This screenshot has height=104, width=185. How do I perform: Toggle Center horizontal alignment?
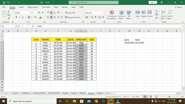(x=51, y=17)
